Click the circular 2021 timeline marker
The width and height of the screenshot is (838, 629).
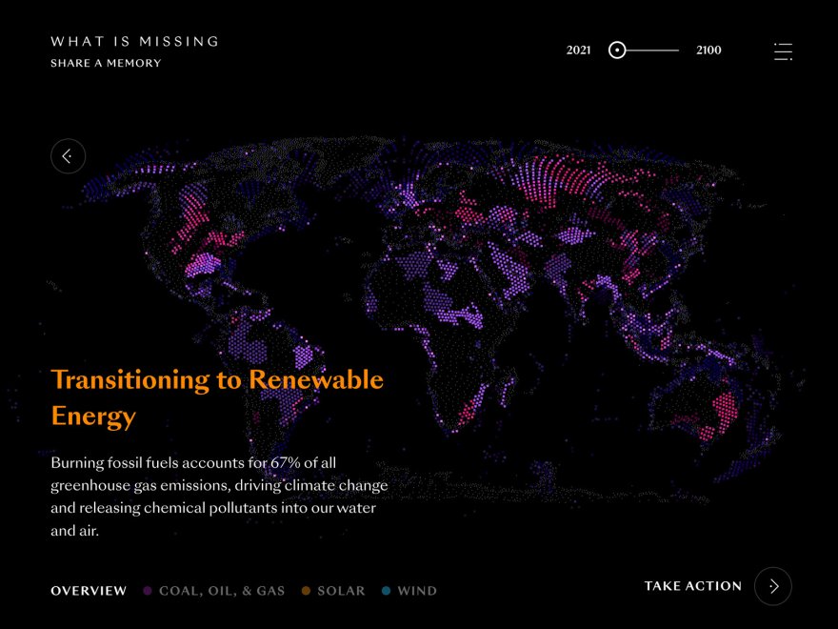click(617, 50)
